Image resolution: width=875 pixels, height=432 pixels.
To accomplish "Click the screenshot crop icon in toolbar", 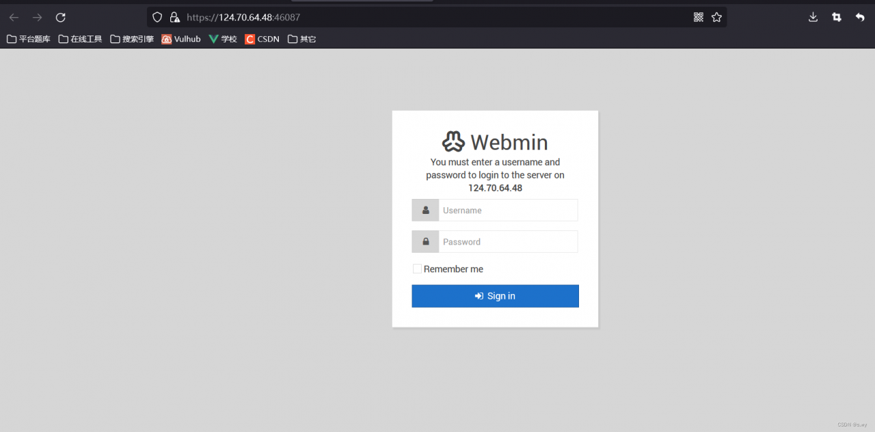I will (x=837, y=17).
